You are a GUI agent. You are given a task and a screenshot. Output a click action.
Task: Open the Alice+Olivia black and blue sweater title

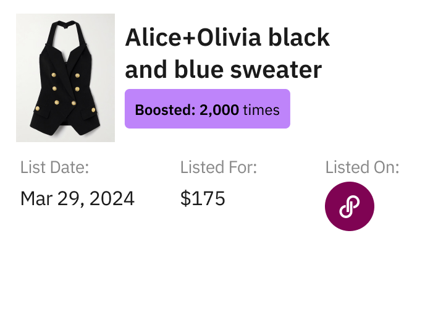(x=227, y=54)
